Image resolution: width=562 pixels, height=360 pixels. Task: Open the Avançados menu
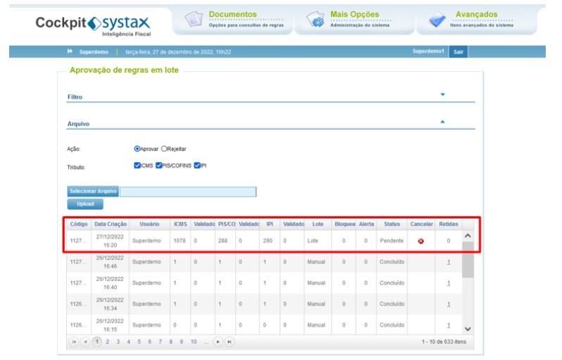[476, 14]
